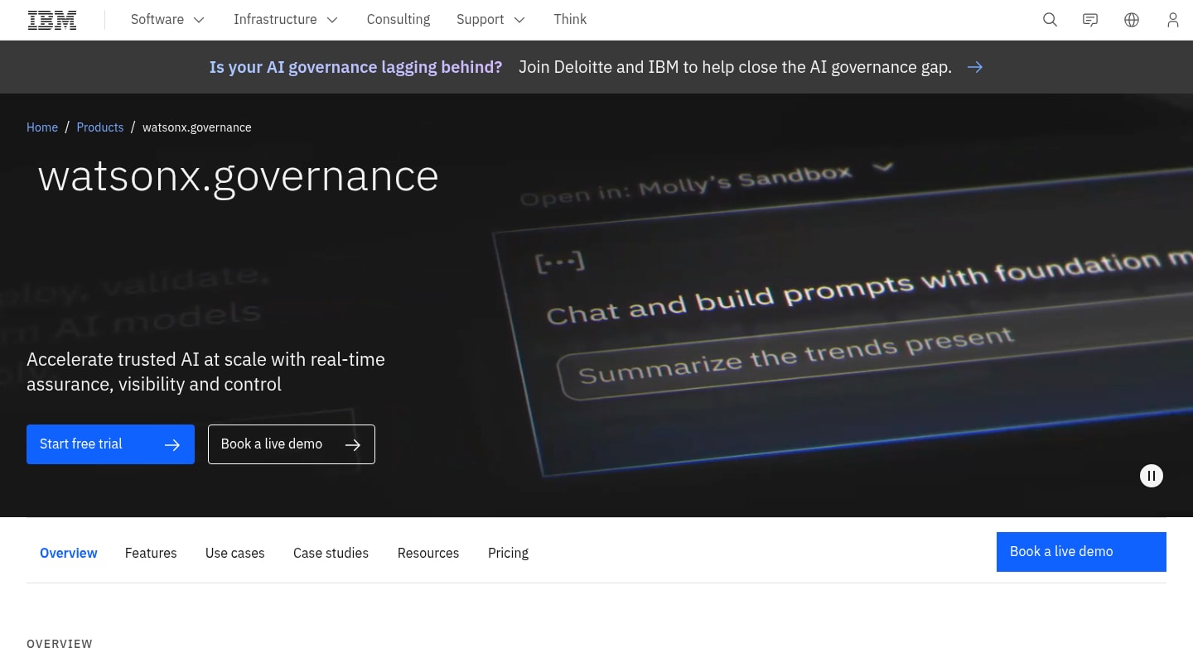Open the globe region selector
This screenshot has height=662, width=1193.
pos(1132,20)
